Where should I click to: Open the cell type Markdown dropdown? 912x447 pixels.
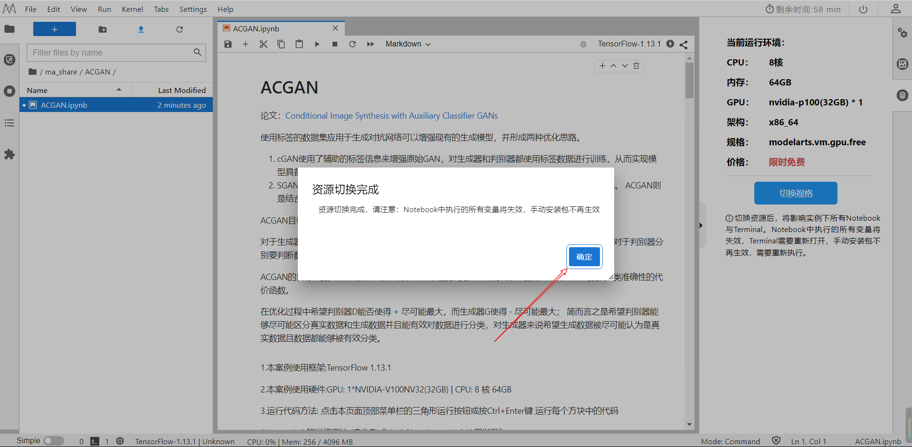coord(408,44)
